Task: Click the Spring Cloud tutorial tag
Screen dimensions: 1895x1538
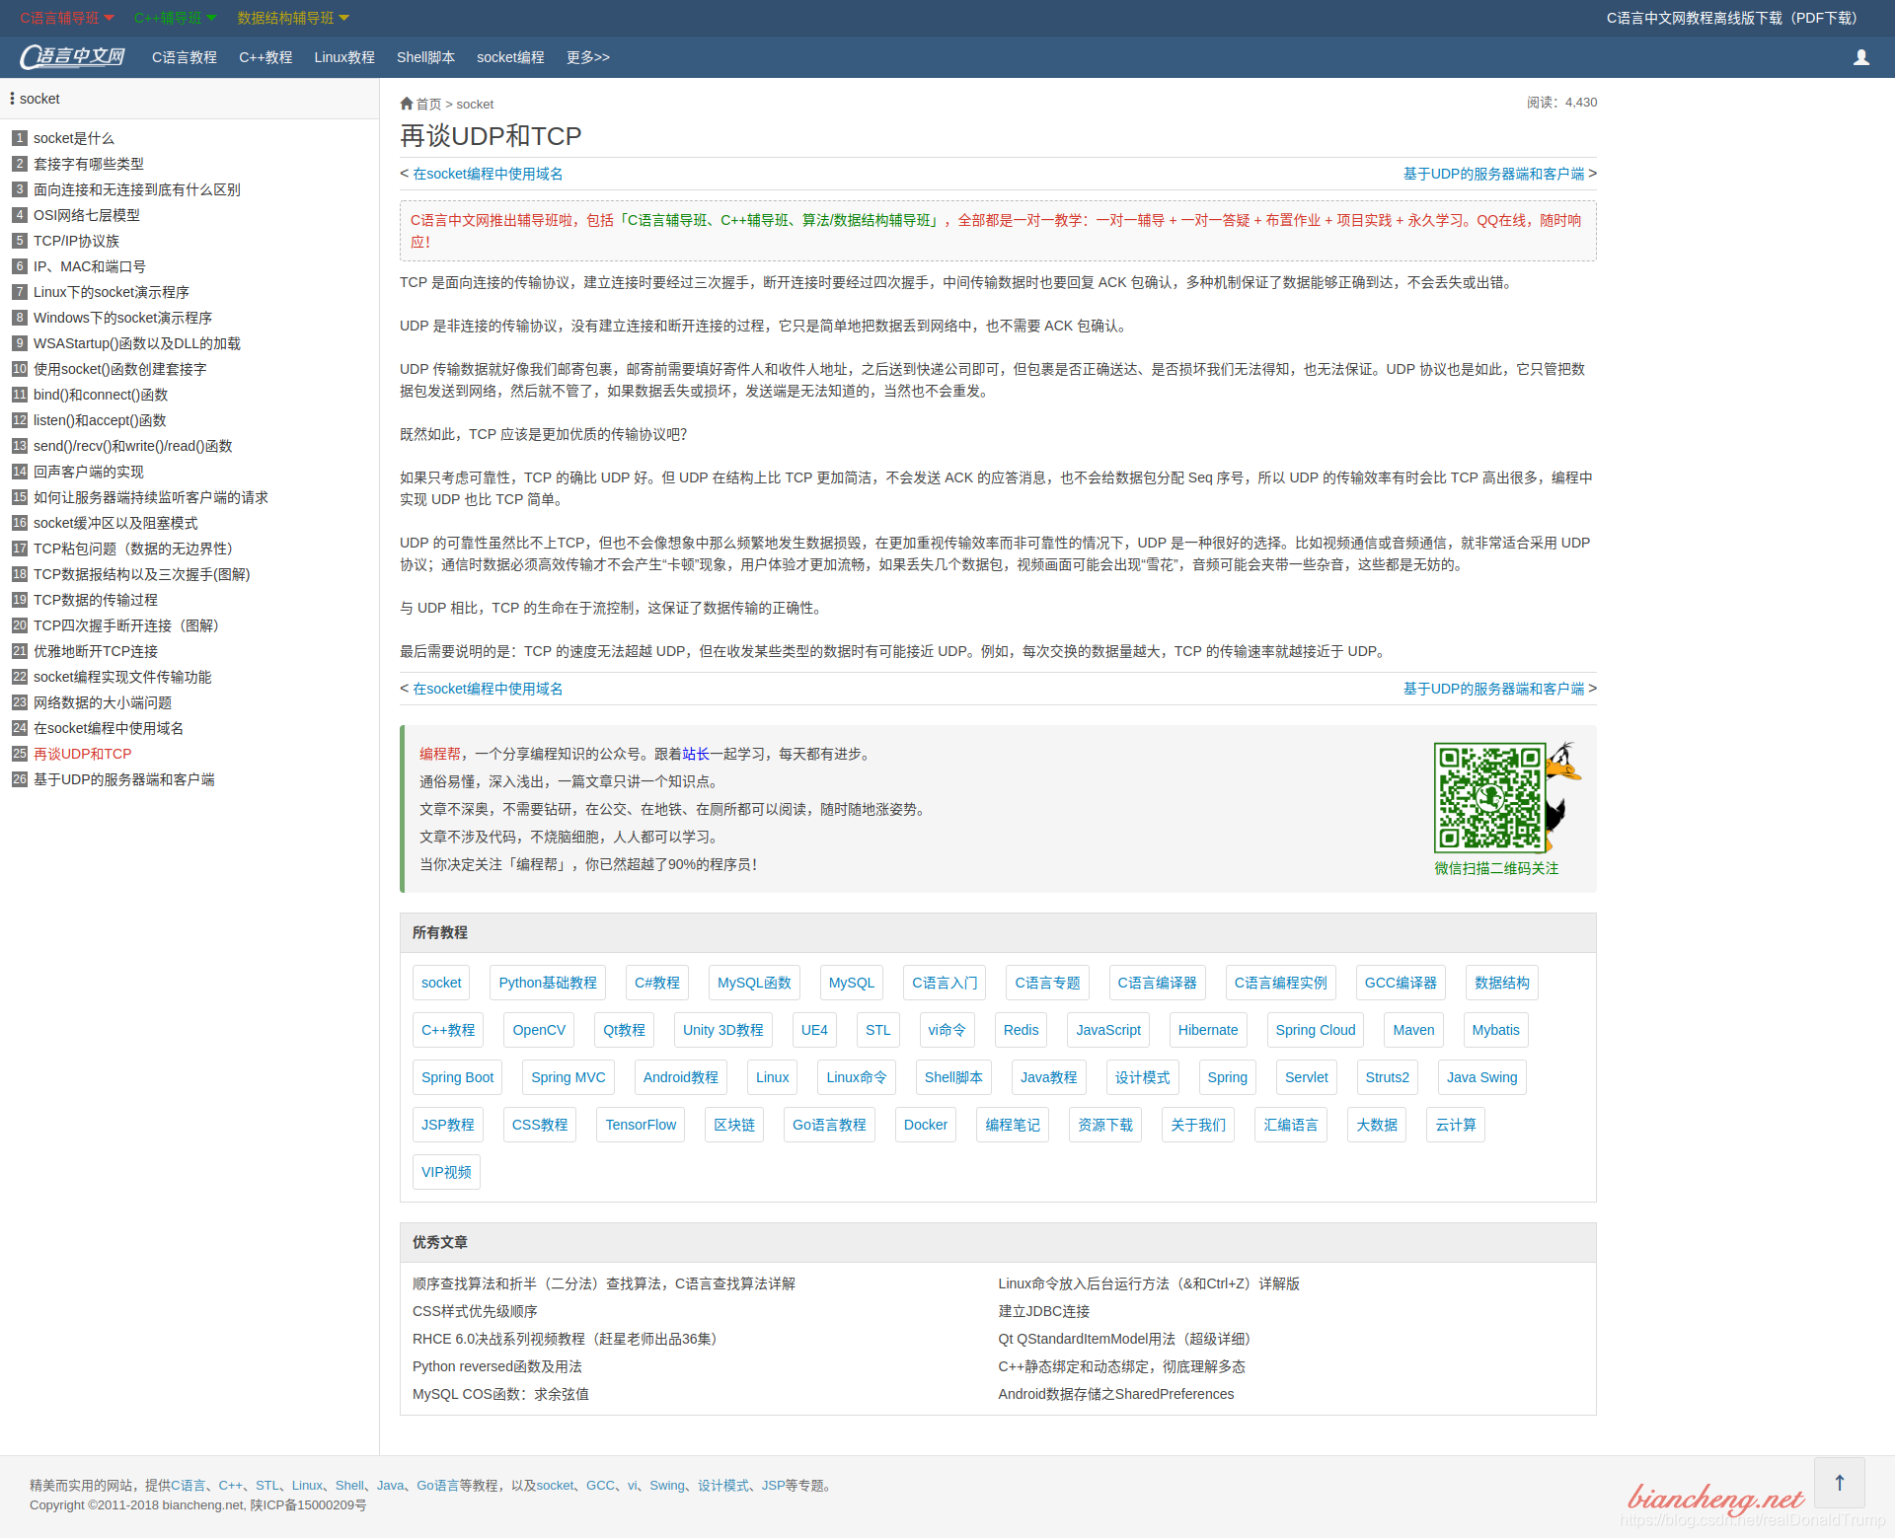Action: (1315, 1030)
